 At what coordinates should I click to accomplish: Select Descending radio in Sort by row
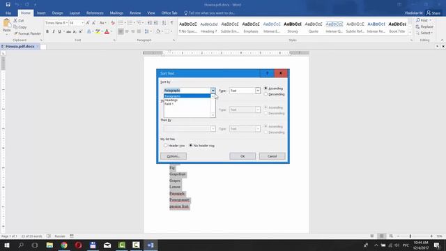pos(266,94)
